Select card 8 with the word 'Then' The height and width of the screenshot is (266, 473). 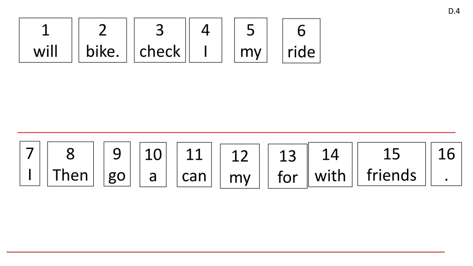[70, 164]
